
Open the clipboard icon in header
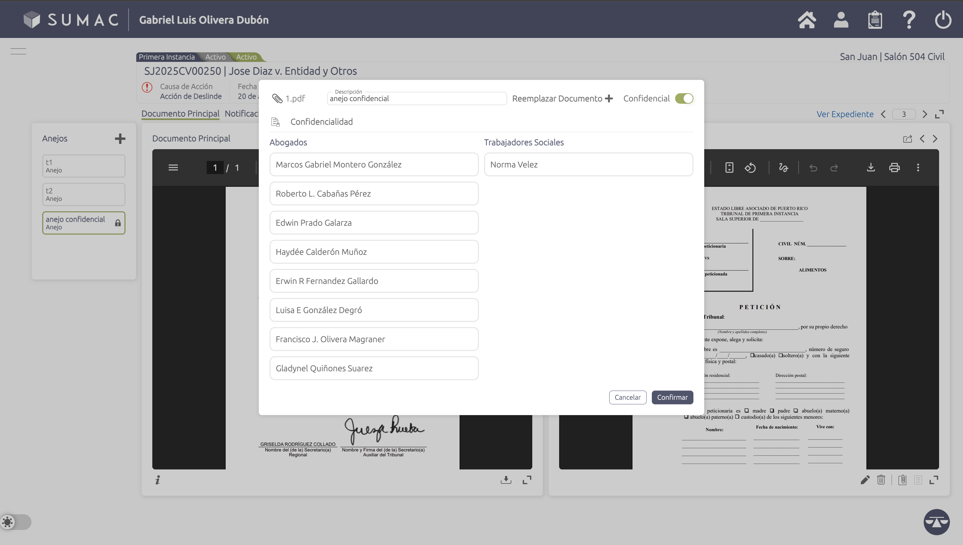(875, 20)
